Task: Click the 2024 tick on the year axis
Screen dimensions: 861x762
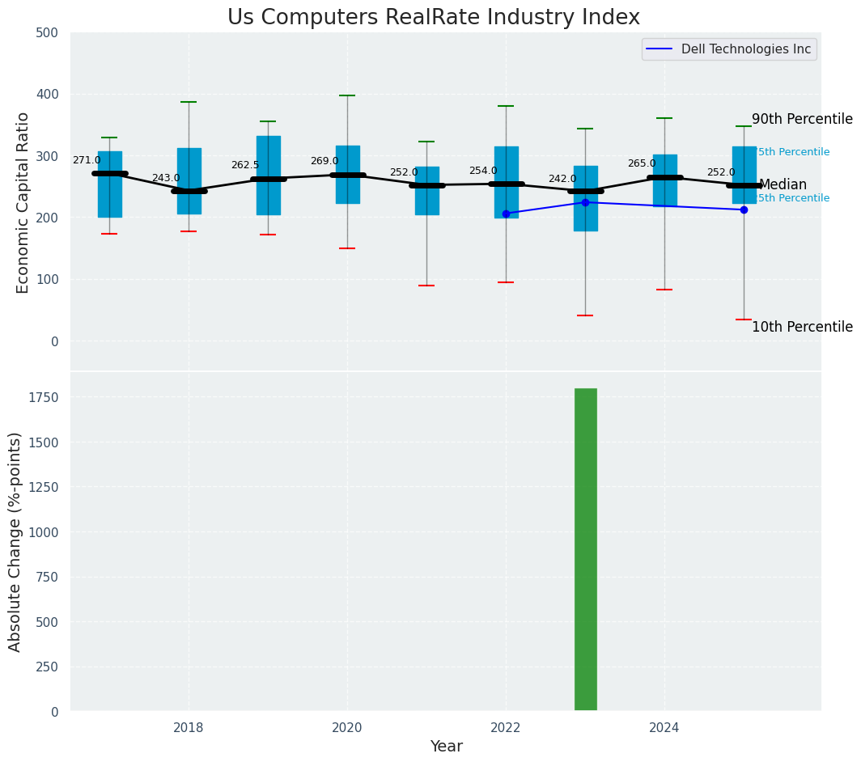Action: coord(664,727)
